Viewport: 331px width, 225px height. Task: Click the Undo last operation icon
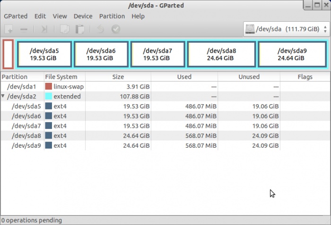(x=100, y=29)
